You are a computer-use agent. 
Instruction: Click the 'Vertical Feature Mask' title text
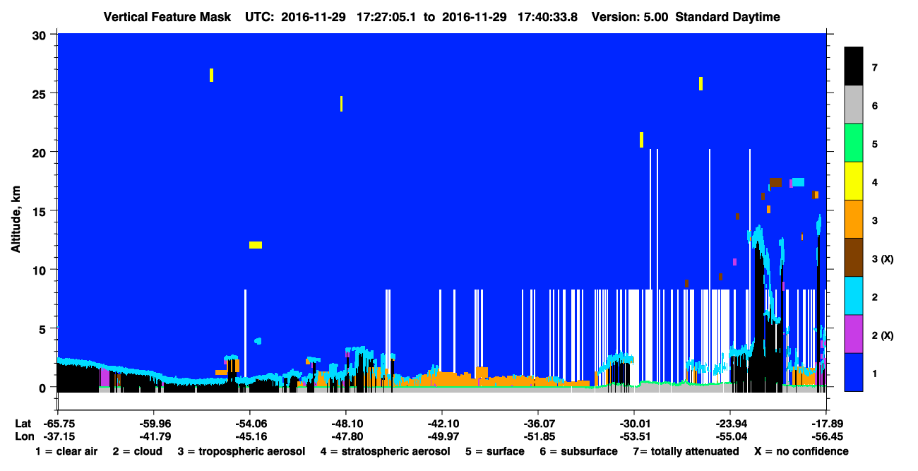(x=167, y=17)
